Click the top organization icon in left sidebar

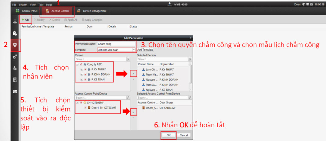click(15, 22)
